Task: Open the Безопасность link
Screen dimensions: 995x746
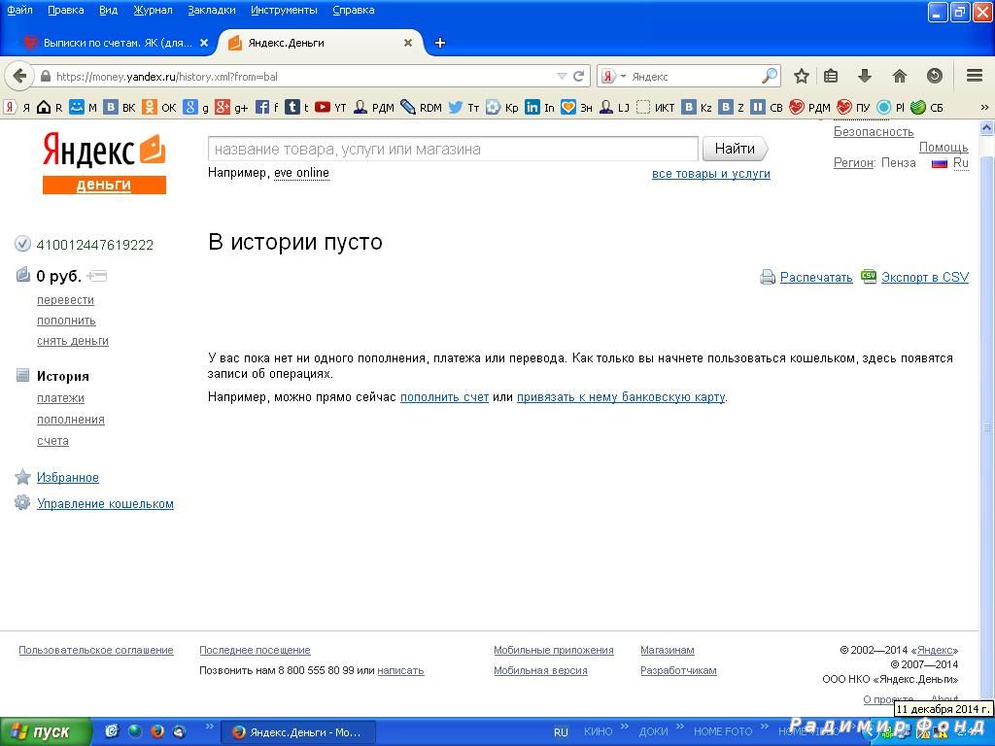Action: click(874, 132)
